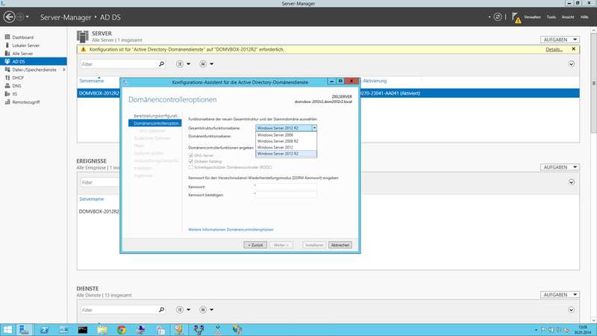The width and height of the screenshot is (597, 336).
Task: Open the Weitere Informationen Domänencontrolleroptionen link
Action: pyautogui.click(x=231, y=229)
